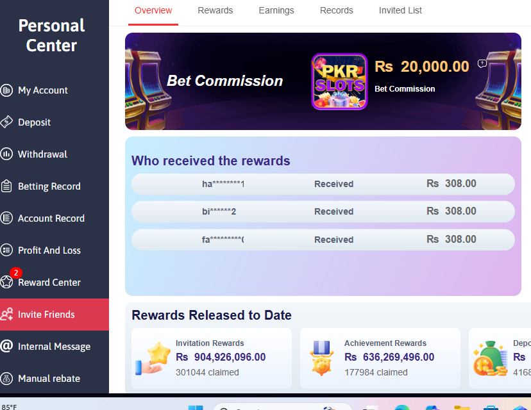The width and height of the screenshot is (531, 410).
Task: Open Internal Message section
Action: click(54, 346)
